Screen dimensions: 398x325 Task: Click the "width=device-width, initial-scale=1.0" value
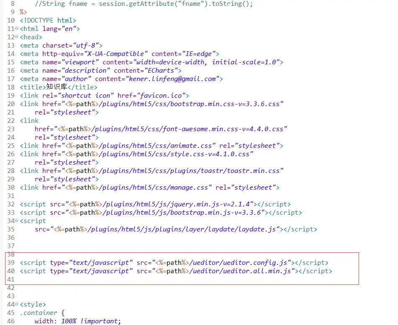coord(206,62)
